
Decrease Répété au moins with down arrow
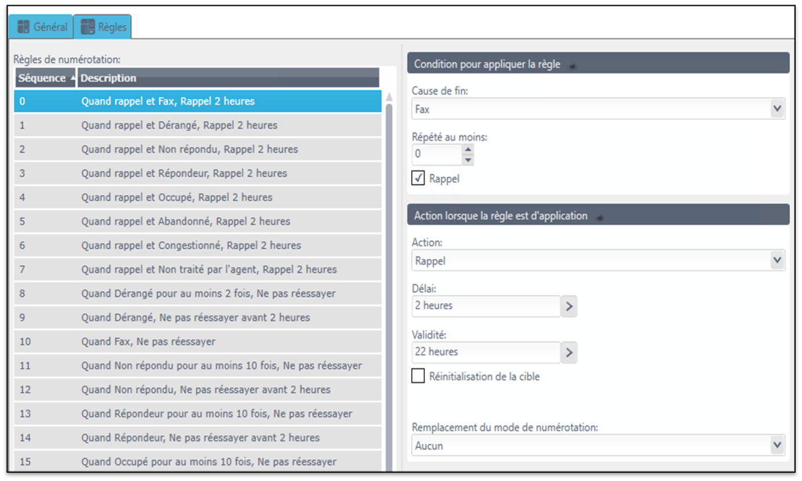tap(468, 160)
